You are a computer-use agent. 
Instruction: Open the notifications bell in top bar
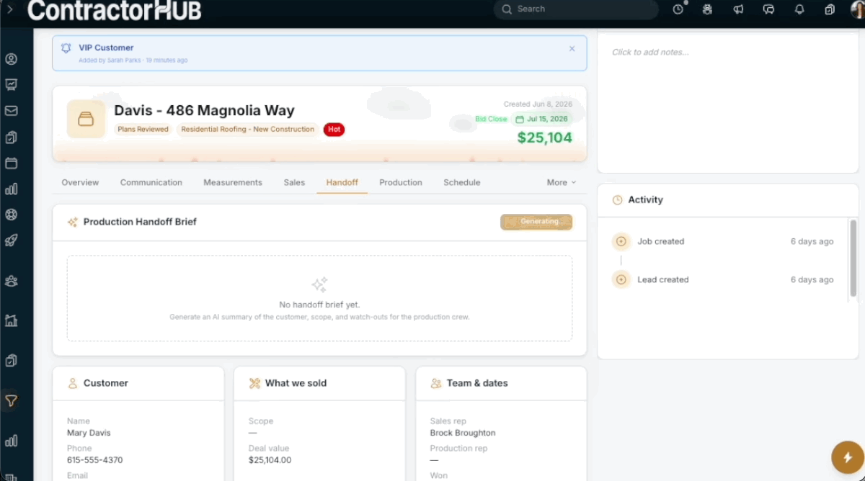pyautogui.click(x=799, y=9)
